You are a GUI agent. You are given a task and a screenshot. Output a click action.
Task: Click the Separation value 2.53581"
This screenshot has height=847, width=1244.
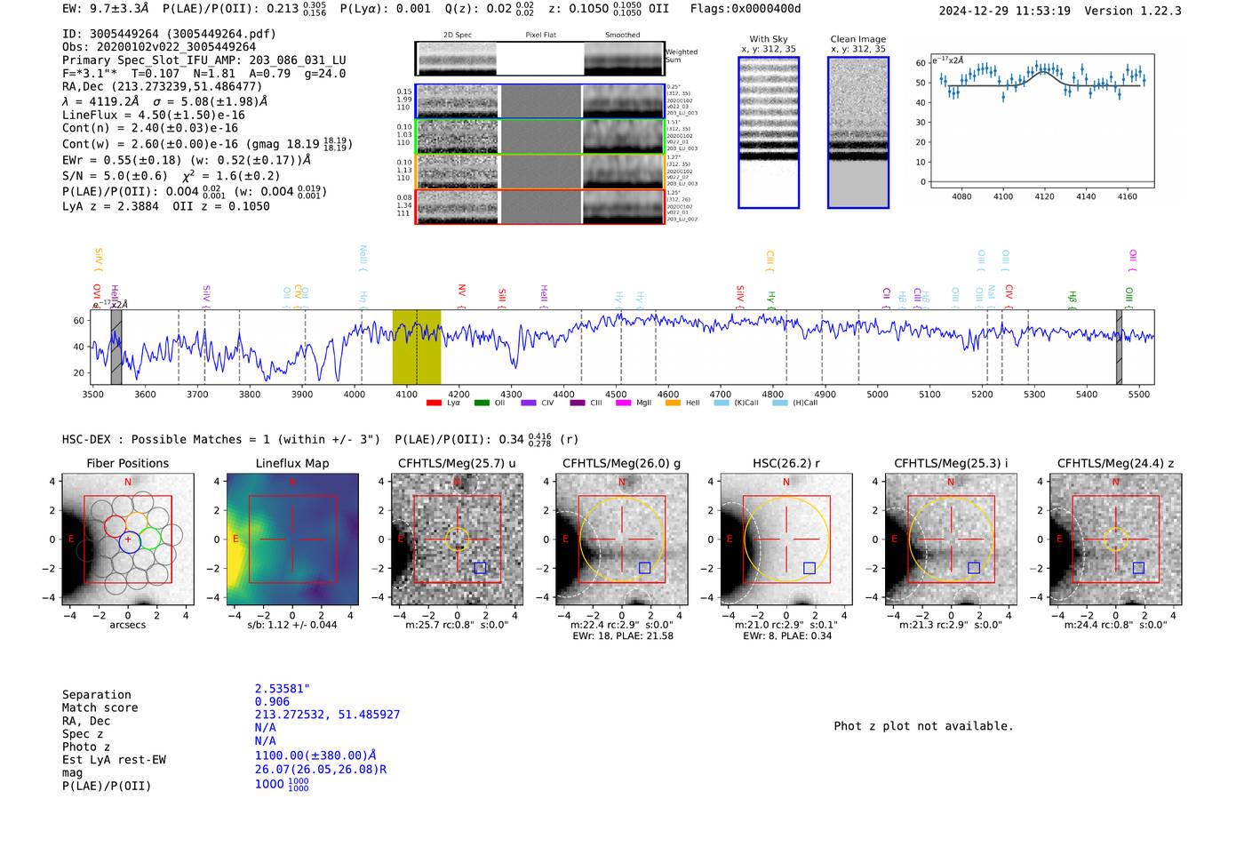click(x=283, y=689)
